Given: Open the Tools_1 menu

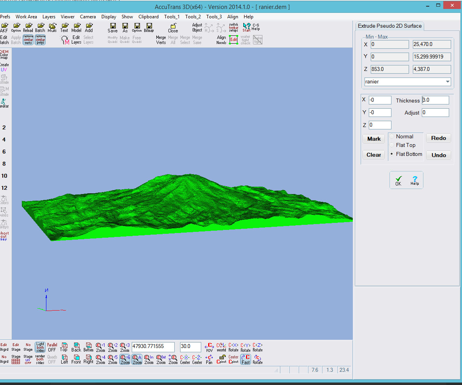Looking at the screenshot, I should [x=172, y=17].
